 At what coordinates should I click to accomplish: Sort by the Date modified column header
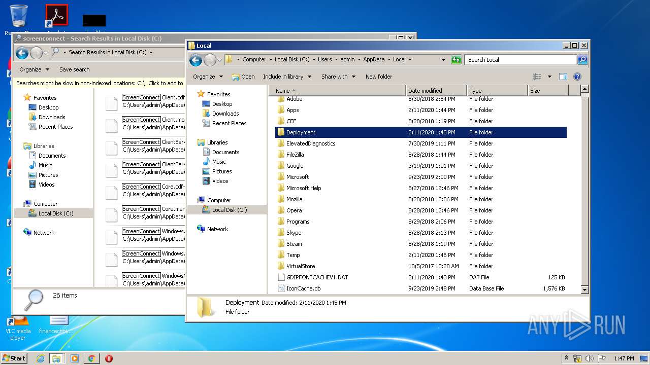click(x=436, y=91)
